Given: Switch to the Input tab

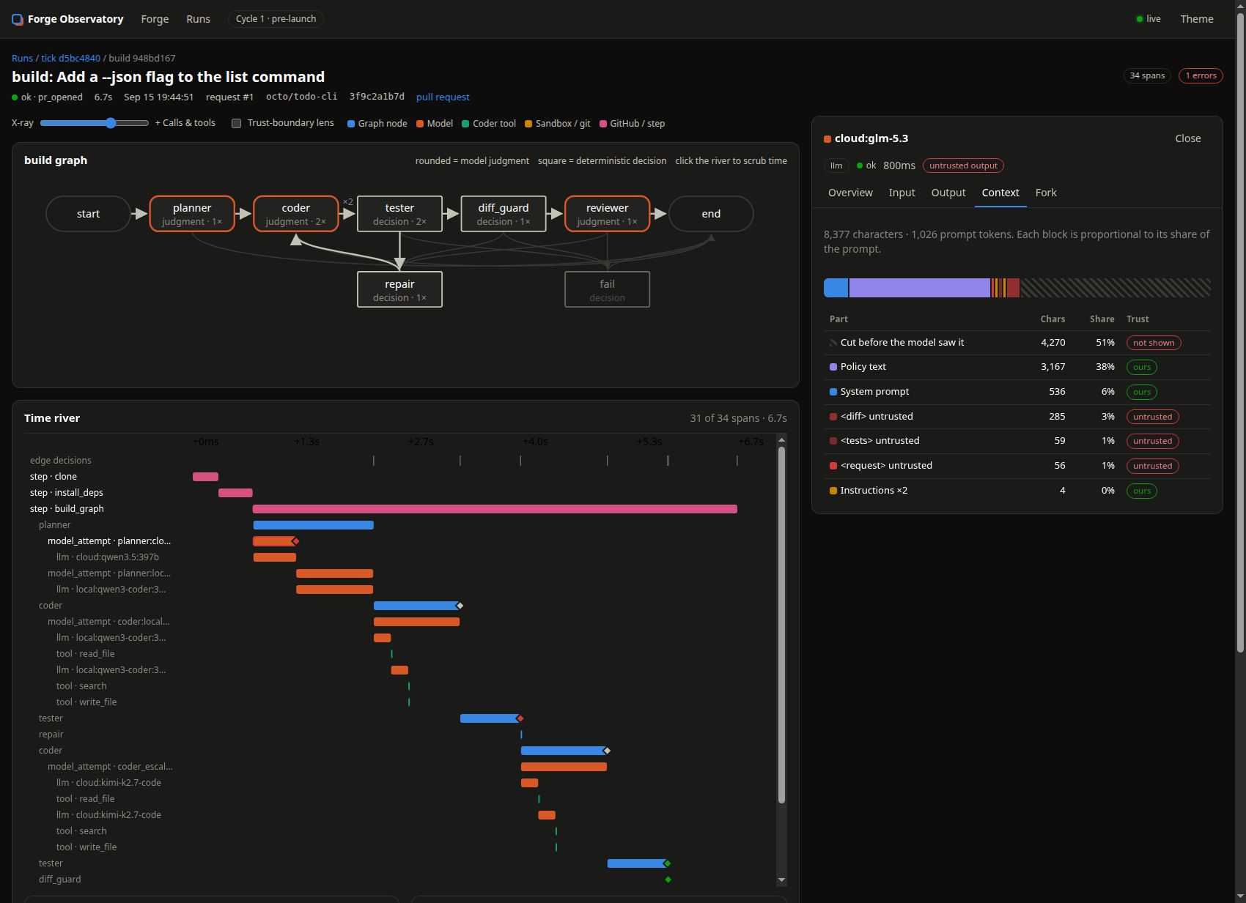Looking at the screenshot, I should click(x=902, y=193).
